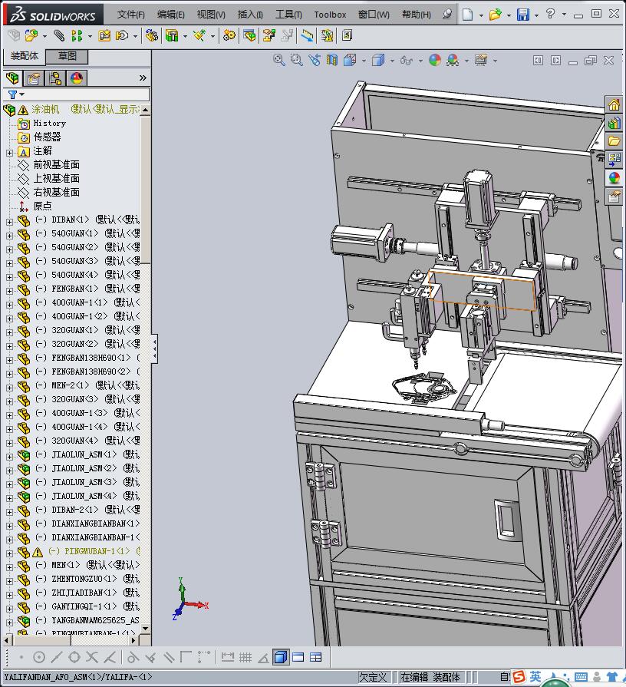This screenshot has height=687, width=626.
Task: Click the Sogou input method icon
Action: point(519,676)
